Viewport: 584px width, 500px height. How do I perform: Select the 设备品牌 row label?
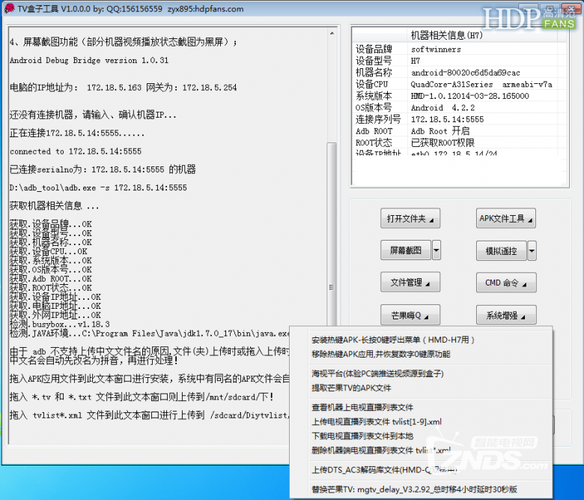point(374,49)
